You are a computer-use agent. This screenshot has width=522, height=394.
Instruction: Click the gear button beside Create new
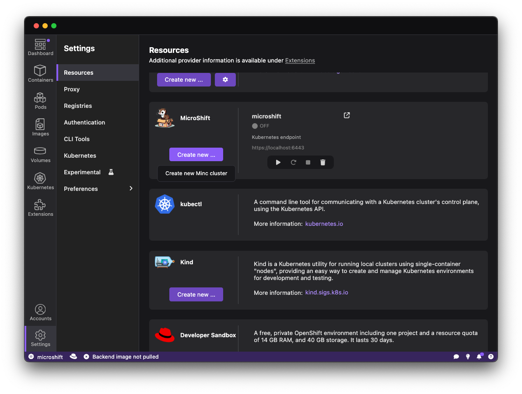coord(225,80)
